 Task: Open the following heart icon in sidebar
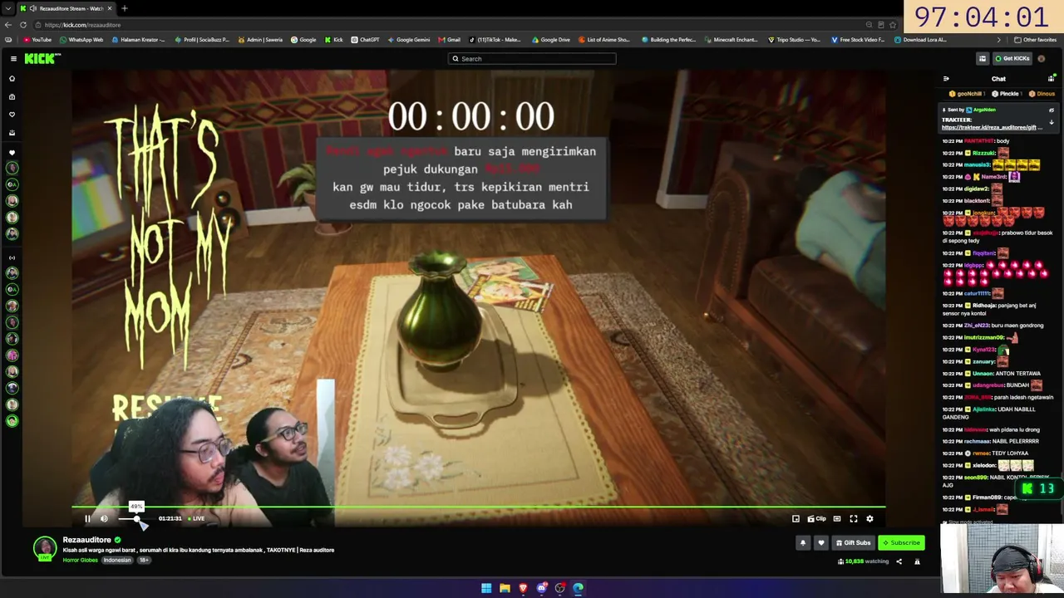click(12, 115)
